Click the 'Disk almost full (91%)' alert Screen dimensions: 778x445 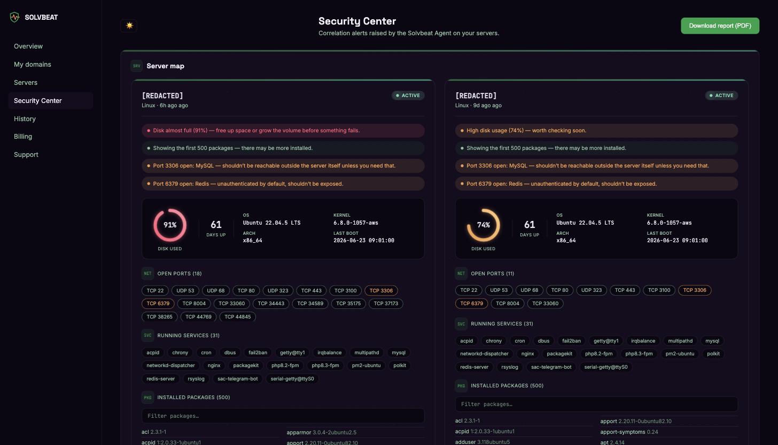(x=283, y=130)
